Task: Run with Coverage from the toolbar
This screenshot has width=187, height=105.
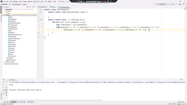Action: [x=174, y=4]
